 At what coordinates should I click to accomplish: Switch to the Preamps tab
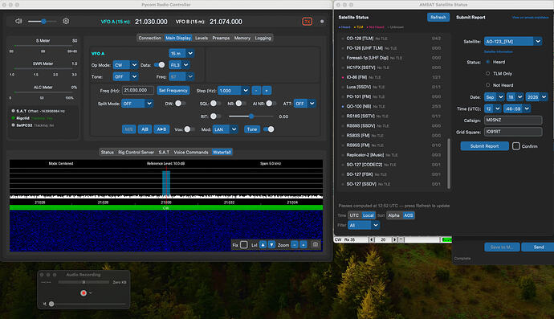(x=221, y=38)
